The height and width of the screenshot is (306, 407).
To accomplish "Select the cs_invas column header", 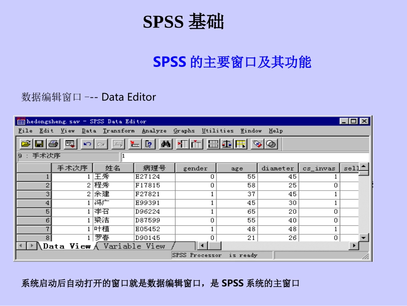I will (319, 168).
